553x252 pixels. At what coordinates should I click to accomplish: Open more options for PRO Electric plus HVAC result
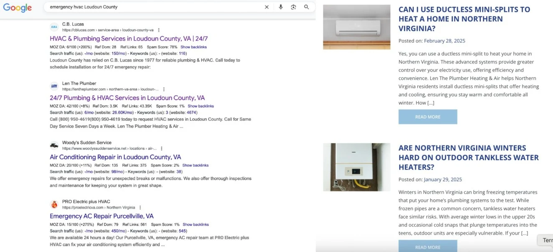coord(140,208)
